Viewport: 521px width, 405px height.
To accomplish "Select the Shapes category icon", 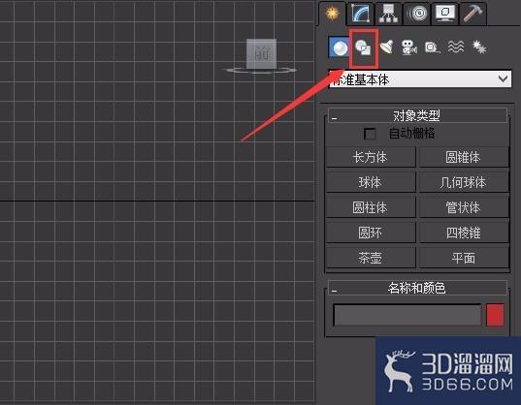I will pyautogui.click(x=363, y=47).
